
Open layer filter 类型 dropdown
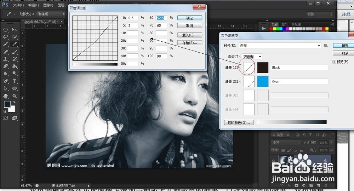(280, 135)
